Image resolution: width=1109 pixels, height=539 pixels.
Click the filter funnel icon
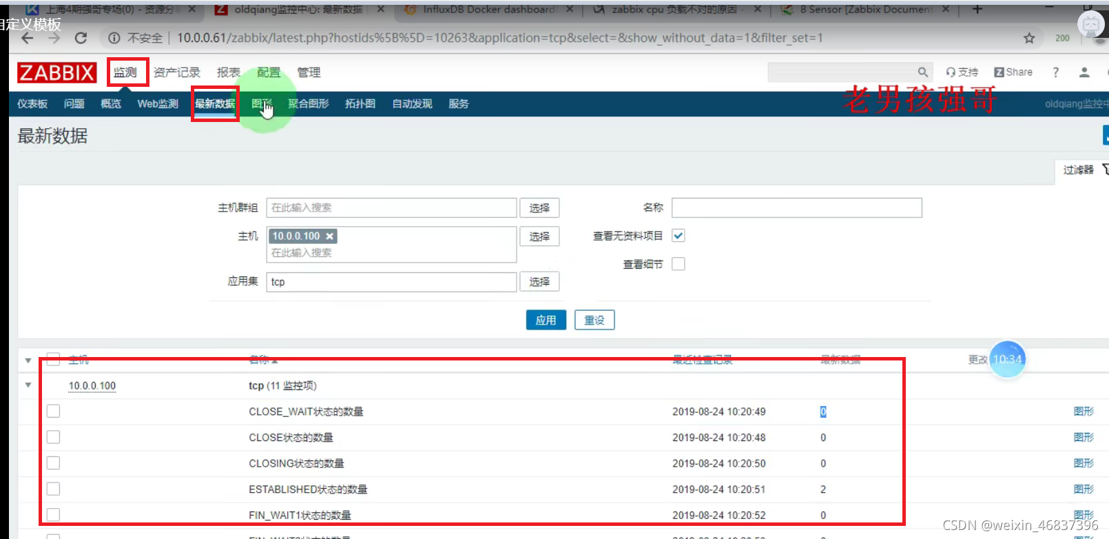tap(1105, 169)
